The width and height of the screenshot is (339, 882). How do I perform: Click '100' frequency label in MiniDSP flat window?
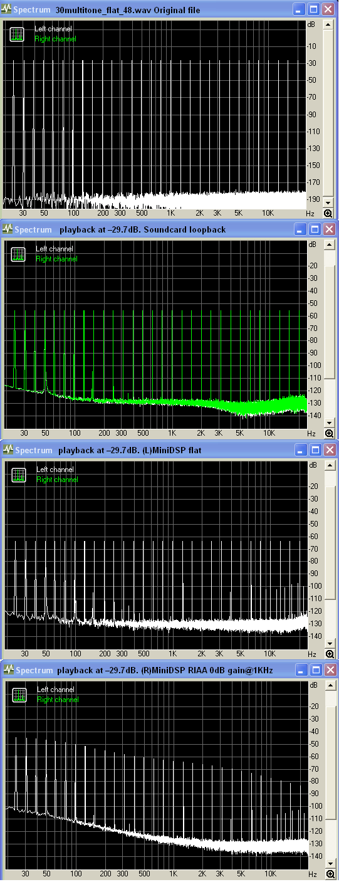(x=75, y=653)
